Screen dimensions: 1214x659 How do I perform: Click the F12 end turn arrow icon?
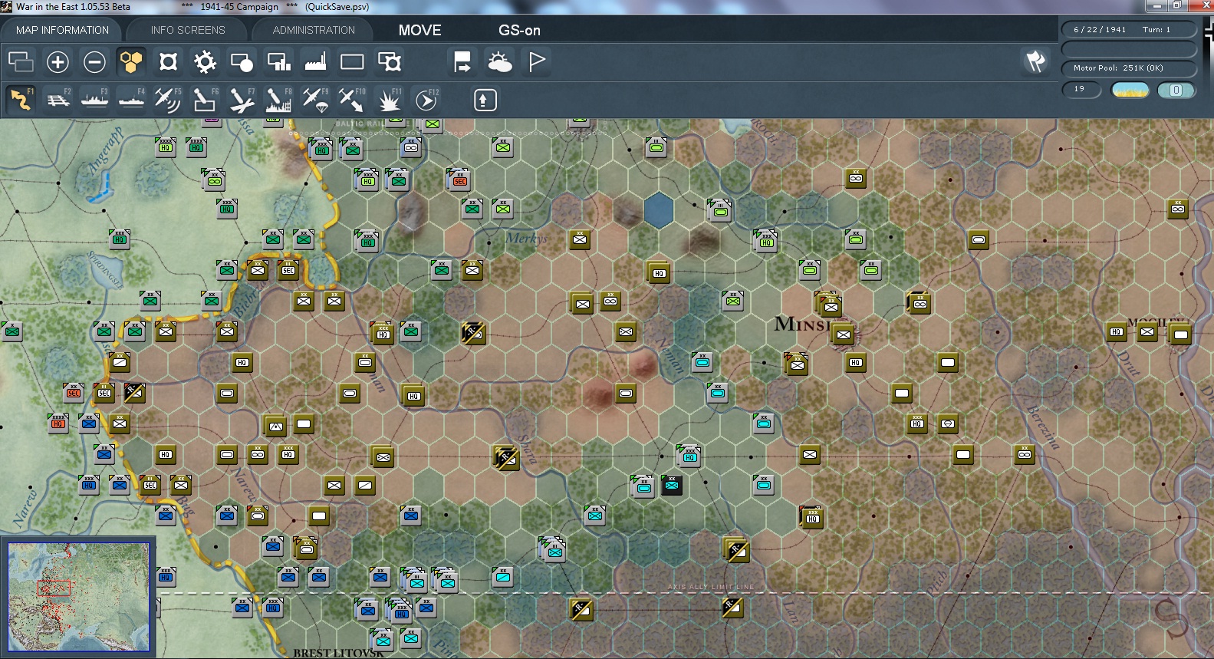pos(426,100)
